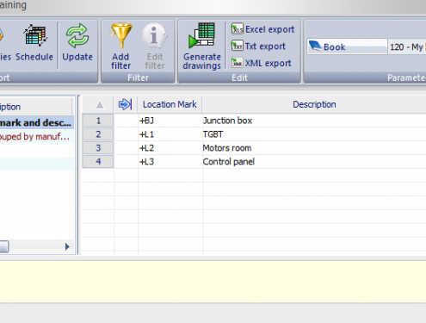Click the horizontal scrollbar right arrow

(x=67, y=246)
